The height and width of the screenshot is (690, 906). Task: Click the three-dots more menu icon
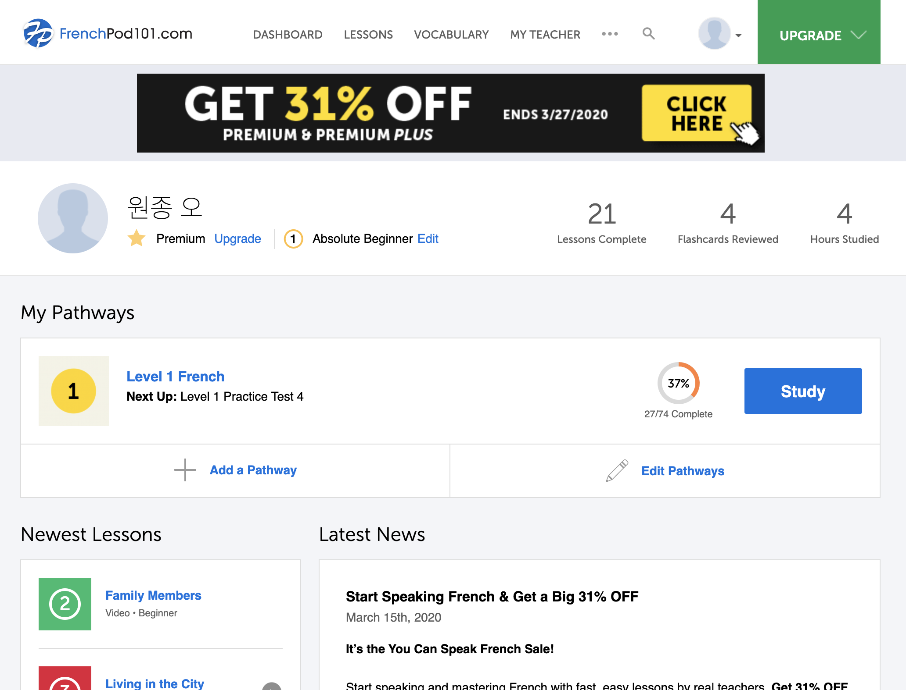[x=610, y=34]
